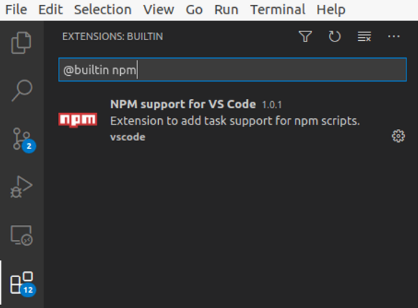The width and height of the screenshot is (418, 308).
Task: Open the Edit menu
Action: tap(51, 10)
